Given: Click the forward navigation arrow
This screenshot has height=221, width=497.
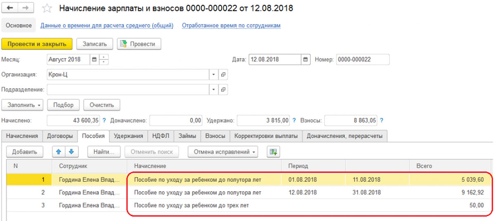Looking at the screenshot, I should pyautogui.click(x=26, y=8).
